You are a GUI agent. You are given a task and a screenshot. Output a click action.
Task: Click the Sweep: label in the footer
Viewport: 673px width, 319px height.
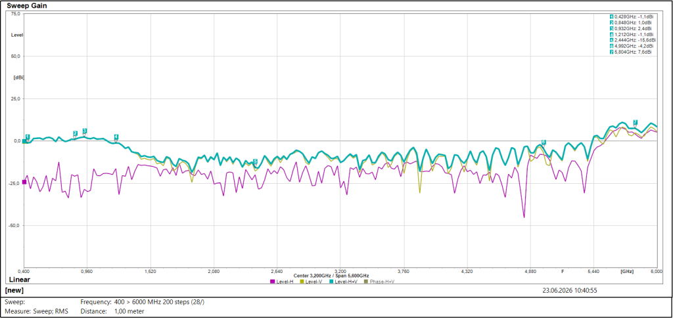coord(14,303)
